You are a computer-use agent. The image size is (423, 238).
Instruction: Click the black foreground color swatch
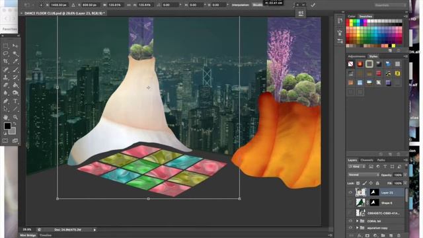[7, 126]
